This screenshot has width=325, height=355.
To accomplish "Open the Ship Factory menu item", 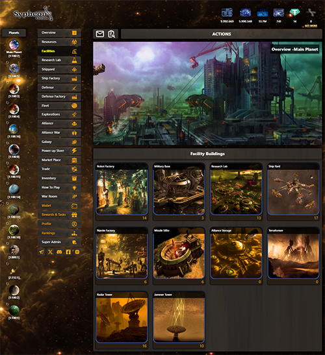I will pyautogui.click(x=59, y=79).
